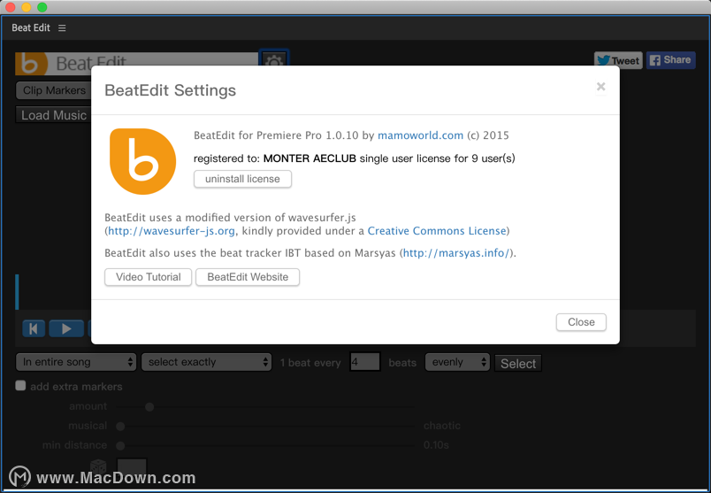This screenshot has height=493, width=711.
Task: Click the skip-to-start playback button
Action: pyautogui.click(x=34, y=328)
